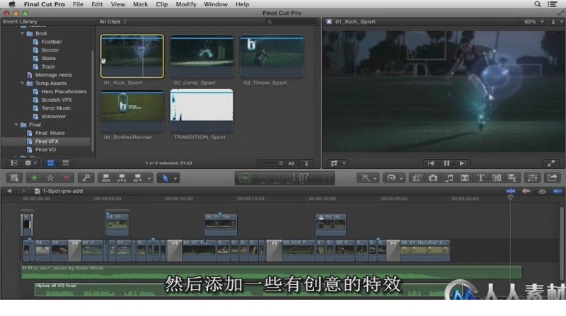Go to previous edit in viewer
566x316 pixels.
click(x=431, y=163)
